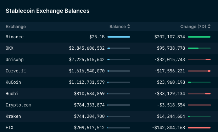Click the Huobi exchange name

(12, 94)
